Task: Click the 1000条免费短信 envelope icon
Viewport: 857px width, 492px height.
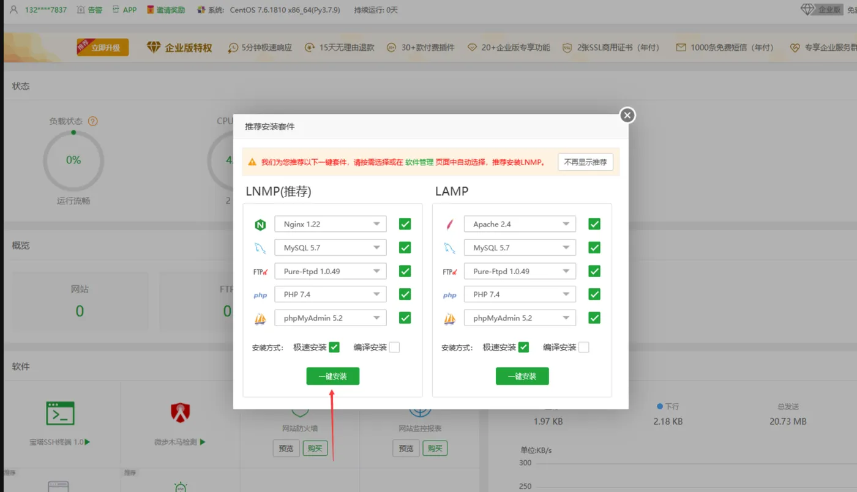Action: tap(681, 48)
